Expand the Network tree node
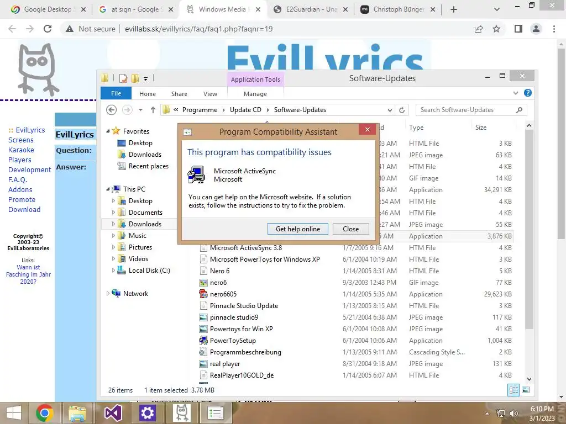 108,294
